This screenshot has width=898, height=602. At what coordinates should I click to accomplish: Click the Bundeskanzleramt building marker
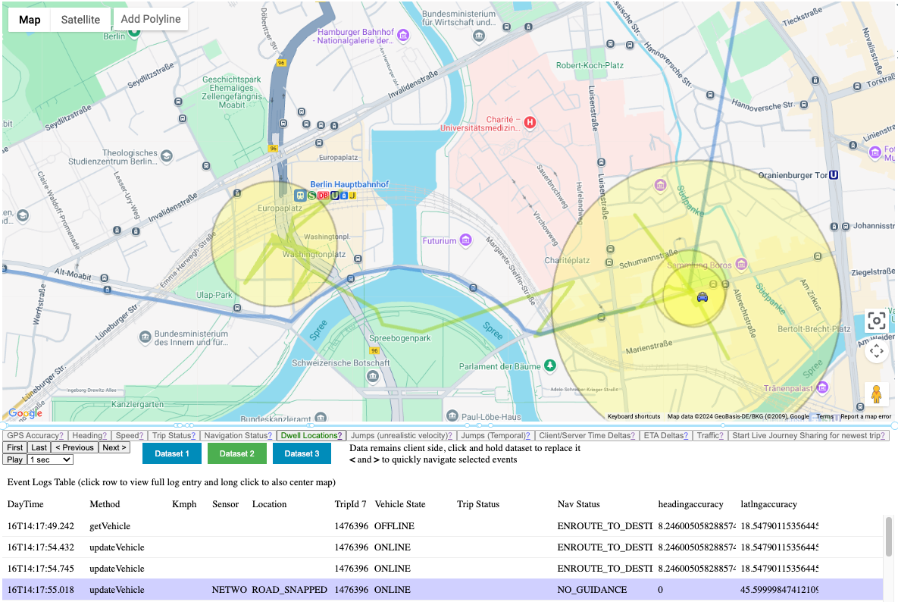[x=321, y=418]
